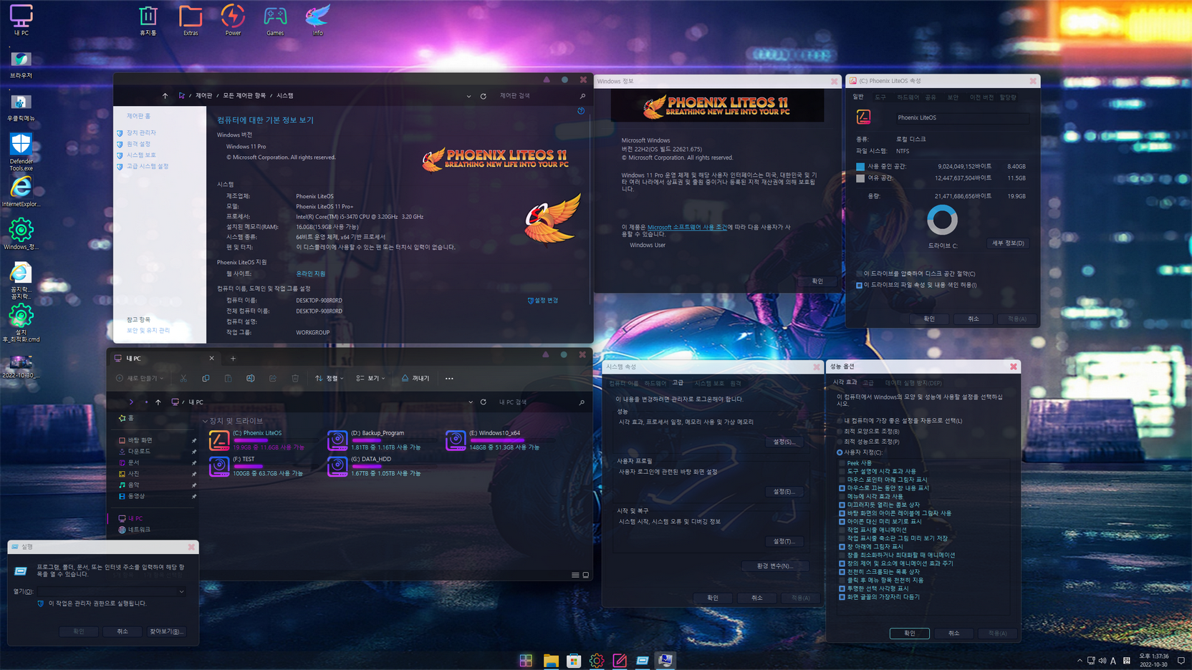Toggle '미끄러지듯 열리는 콤보 상자' checkbox

point(842,505)
